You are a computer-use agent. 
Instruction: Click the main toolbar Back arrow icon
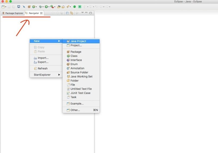[101, 7]
